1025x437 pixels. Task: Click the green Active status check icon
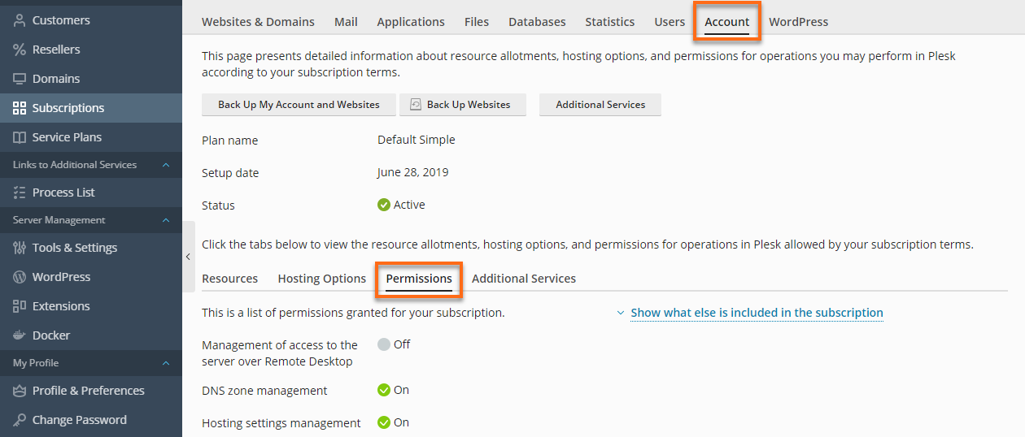(384, 205)
